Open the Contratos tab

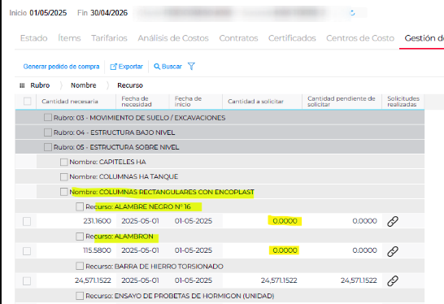tap(238, 38)
